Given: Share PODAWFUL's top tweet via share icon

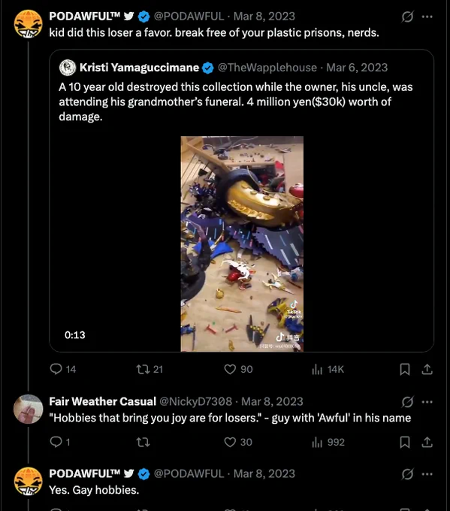Looking at the screenshot, I should coord(427,369).
